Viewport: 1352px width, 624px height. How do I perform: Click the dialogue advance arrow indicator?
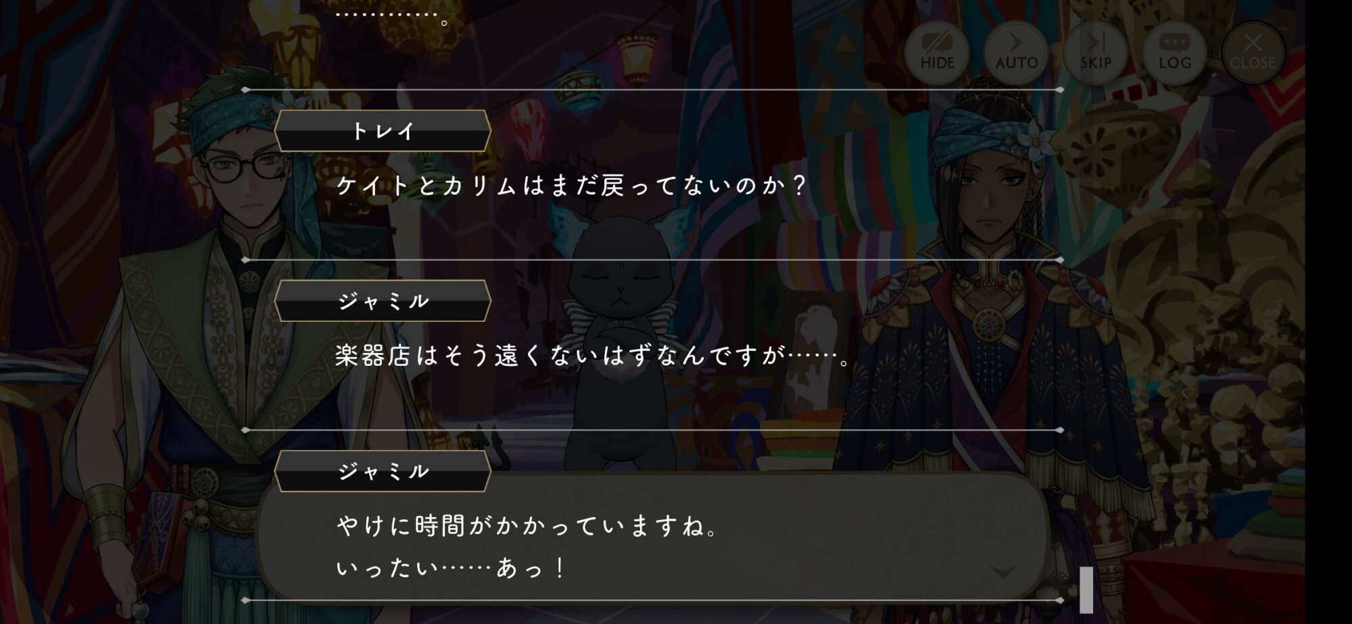pyautogui.click(x=1003, y=573)
